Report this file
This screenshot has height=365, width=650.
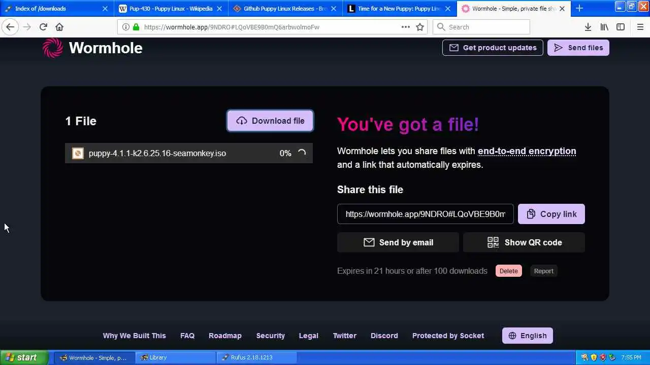click(543, 271)
